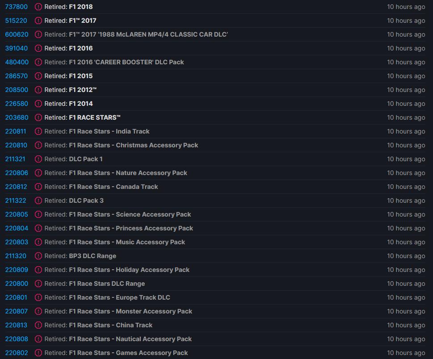Open app ID 515220 link
433x359 pixels.
tap(16, 21)
